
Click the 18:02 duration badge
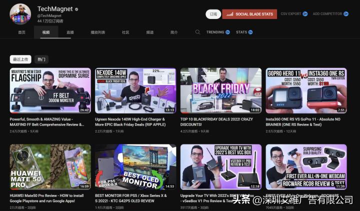pyautogui.click(x=255, y=110)
